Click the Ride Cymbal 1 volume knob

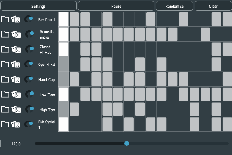click(x=29, y=124)
